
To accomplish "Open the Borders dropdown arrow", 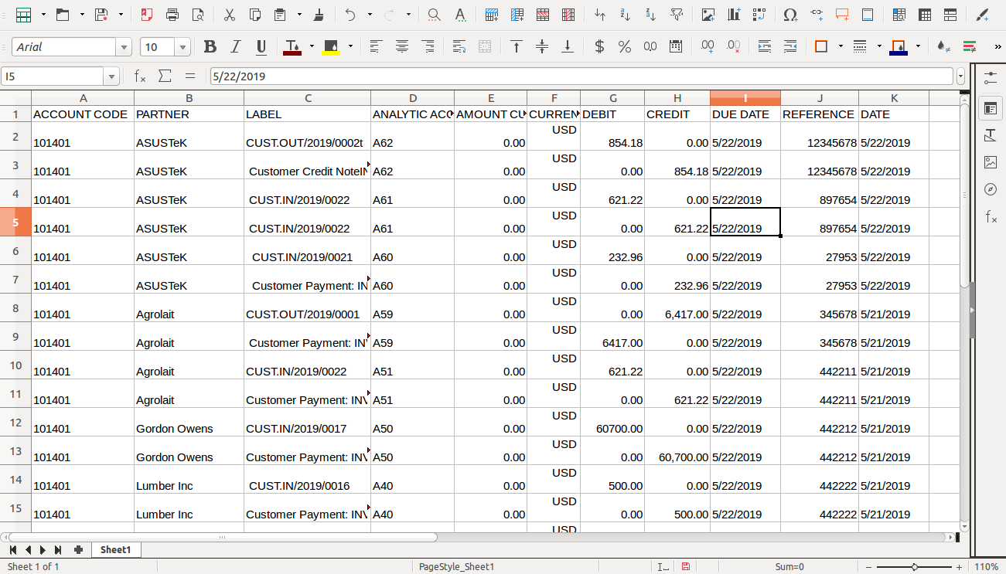I will pos(841,47).
